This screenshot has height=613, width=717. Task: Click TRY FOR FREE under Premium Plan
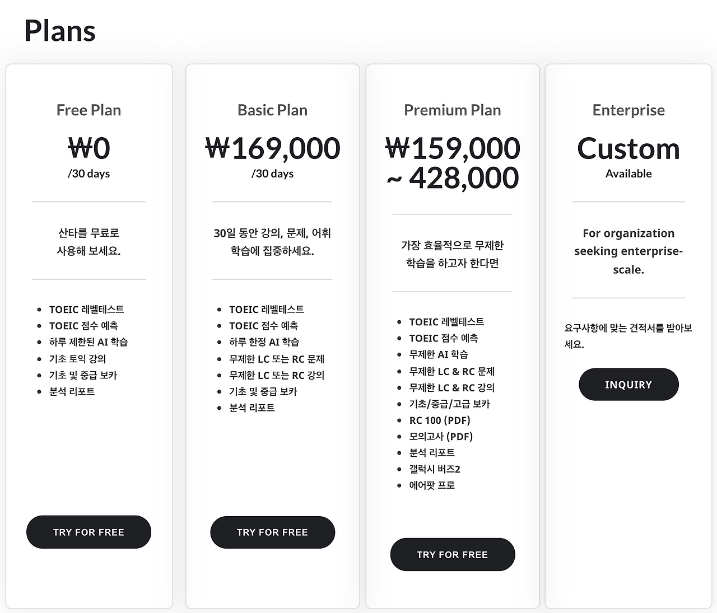point(452,554)
